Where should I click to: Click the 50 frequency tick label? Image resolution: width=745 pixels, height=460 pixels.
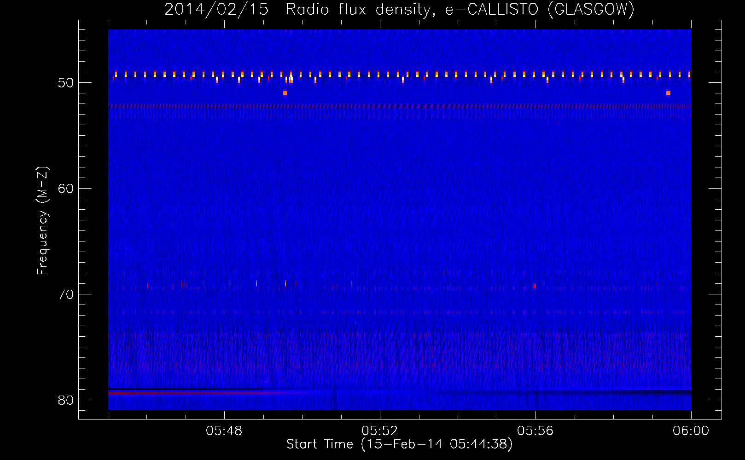[65, 83]
